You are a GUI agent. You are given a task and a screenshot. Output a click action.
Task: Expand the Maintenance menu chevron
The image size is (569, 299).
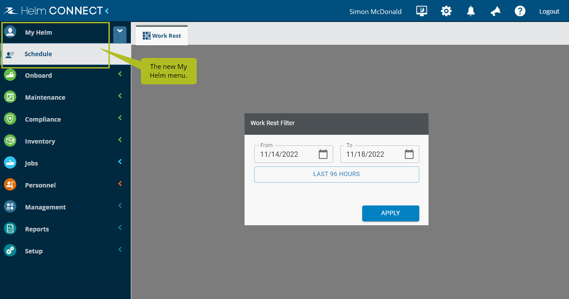(120, 96)
